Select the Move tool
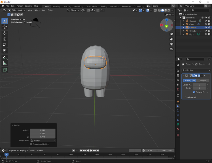Viewport: 212px width, 163px height. [x=5, y=33]
